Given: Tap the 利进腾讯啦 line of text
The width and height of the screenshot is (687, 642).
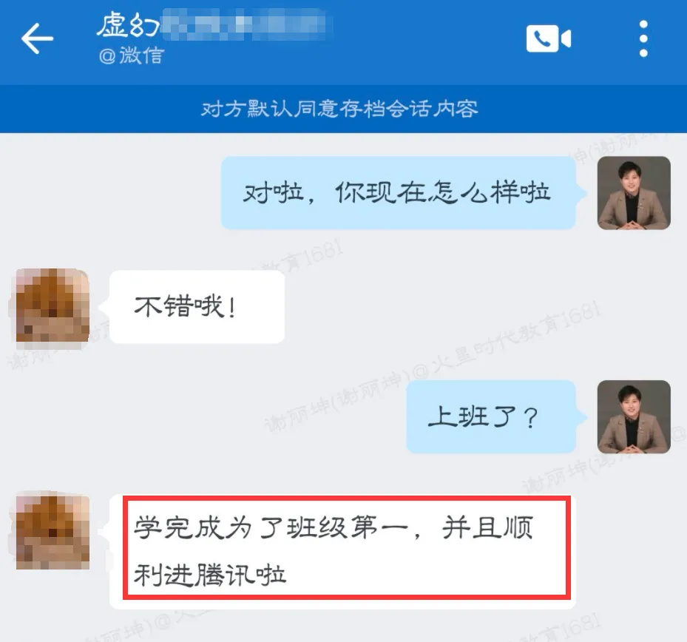Looking at the screenshot, I should coord(209,575).
